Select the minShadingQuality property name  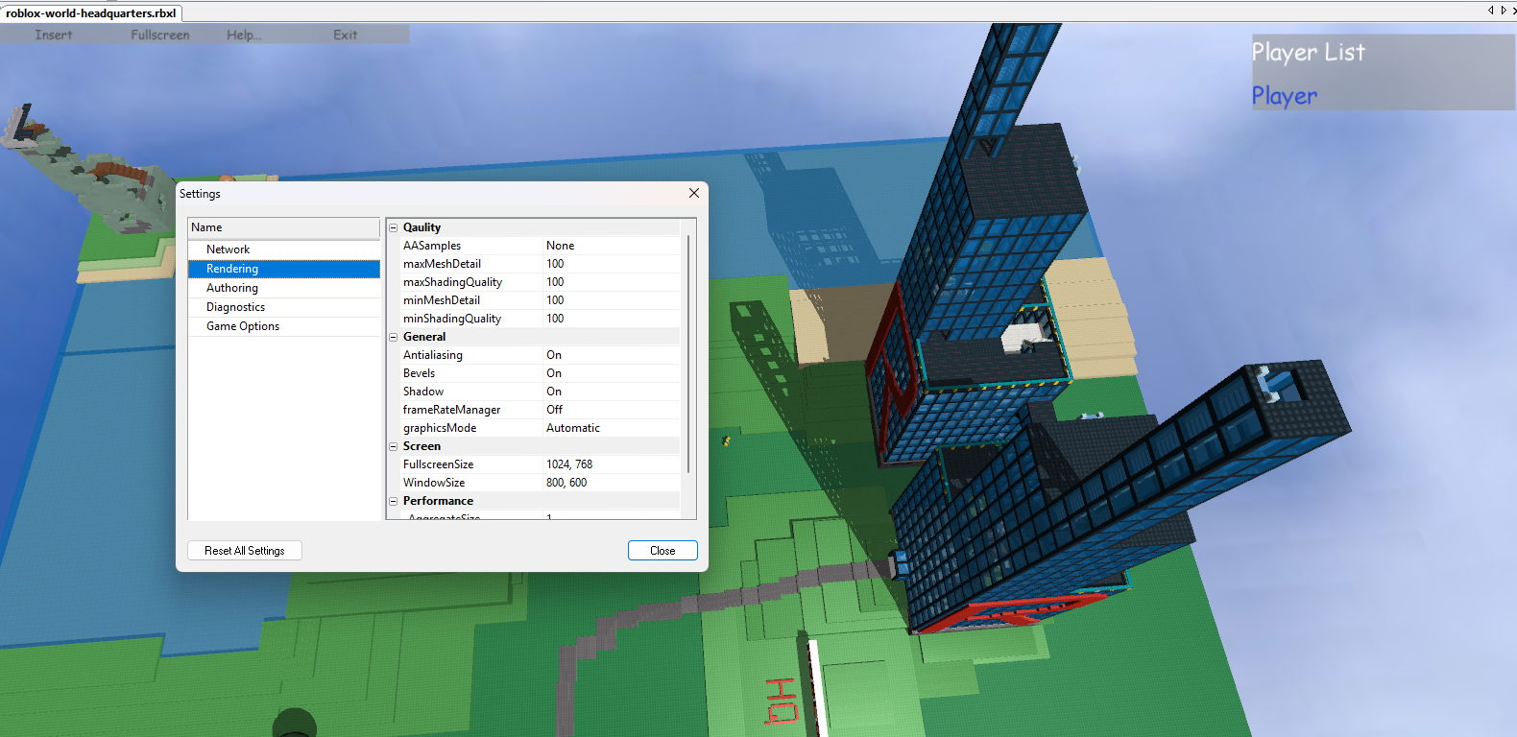click(452, 319)
